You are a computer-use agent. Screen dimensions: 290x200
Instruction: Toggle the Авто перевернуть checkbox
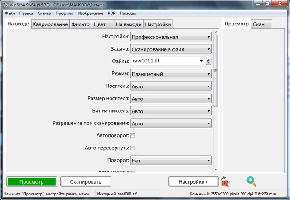click(x=133, y=148)
